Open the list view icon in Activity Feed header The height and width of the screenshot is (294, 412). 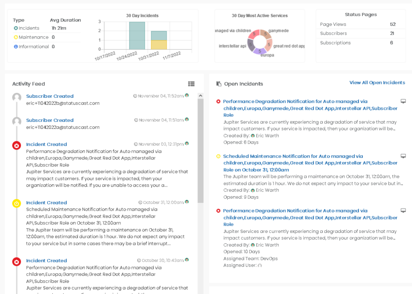pos(191,84)
